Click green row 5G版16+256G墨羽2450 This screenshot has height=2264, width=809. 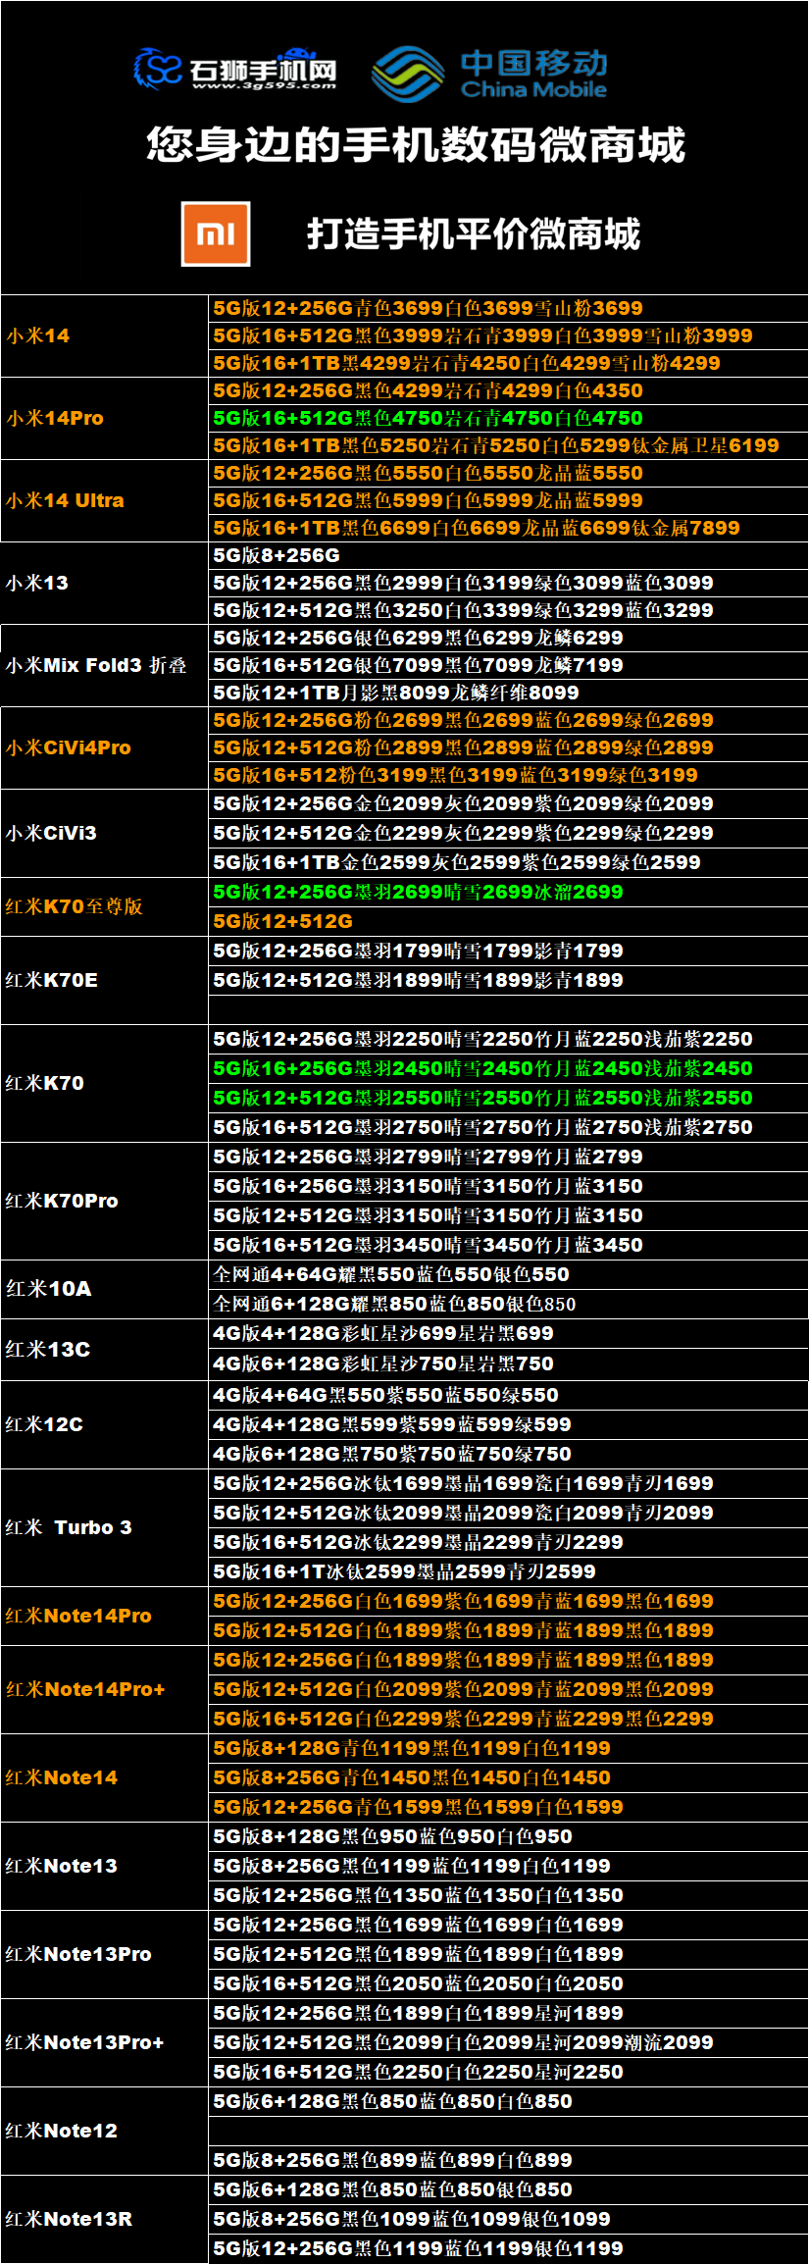coord(508,1068)
